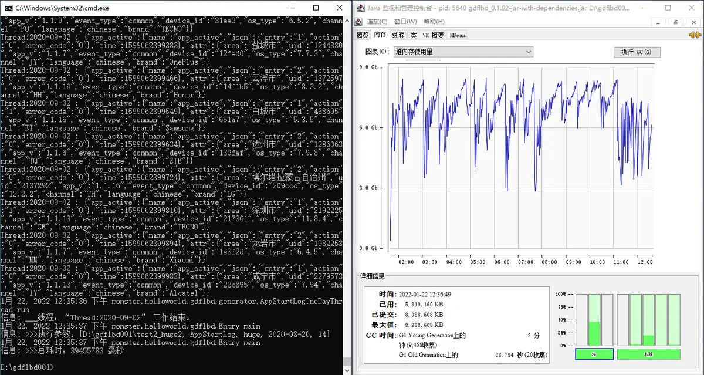This screenshot has height=375, width=704.
Task: Click the 执行参数 output line in cmd
Action: click(165, 334)
